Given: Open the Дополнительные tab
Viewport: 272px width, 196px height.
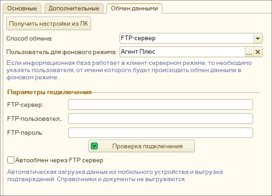Looking at the screenshot, I should (74, 8).
